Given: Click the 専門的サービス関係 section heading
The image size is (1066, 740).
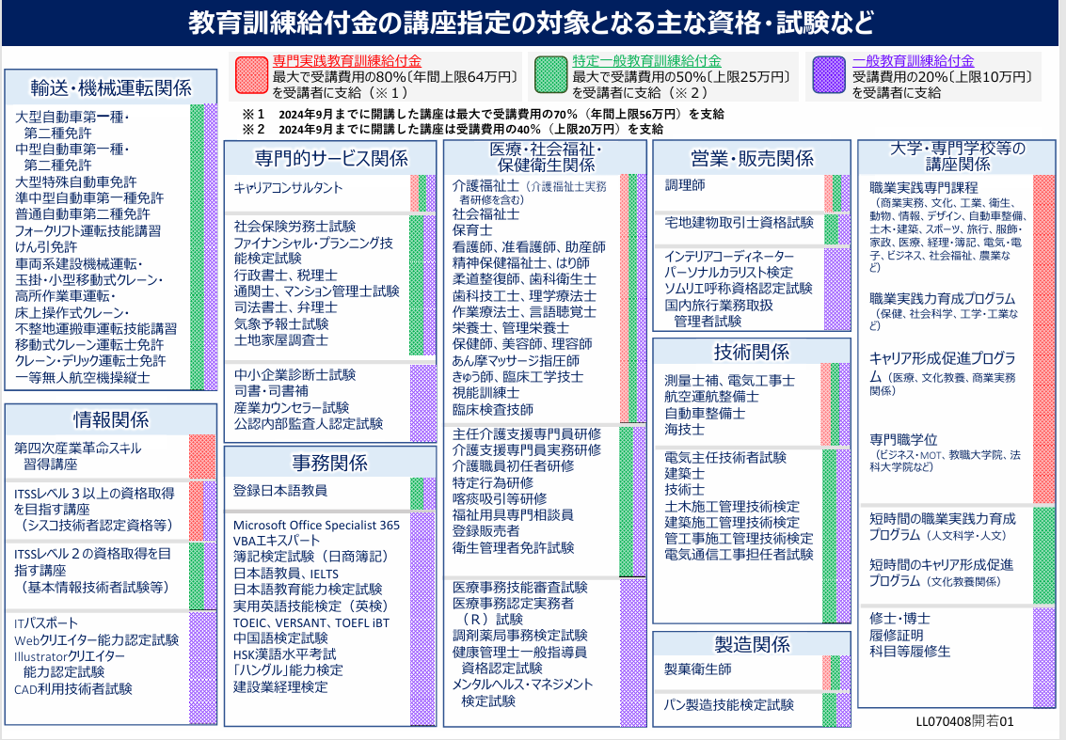Looking at the screenshot, I should [x=330, y=157].
